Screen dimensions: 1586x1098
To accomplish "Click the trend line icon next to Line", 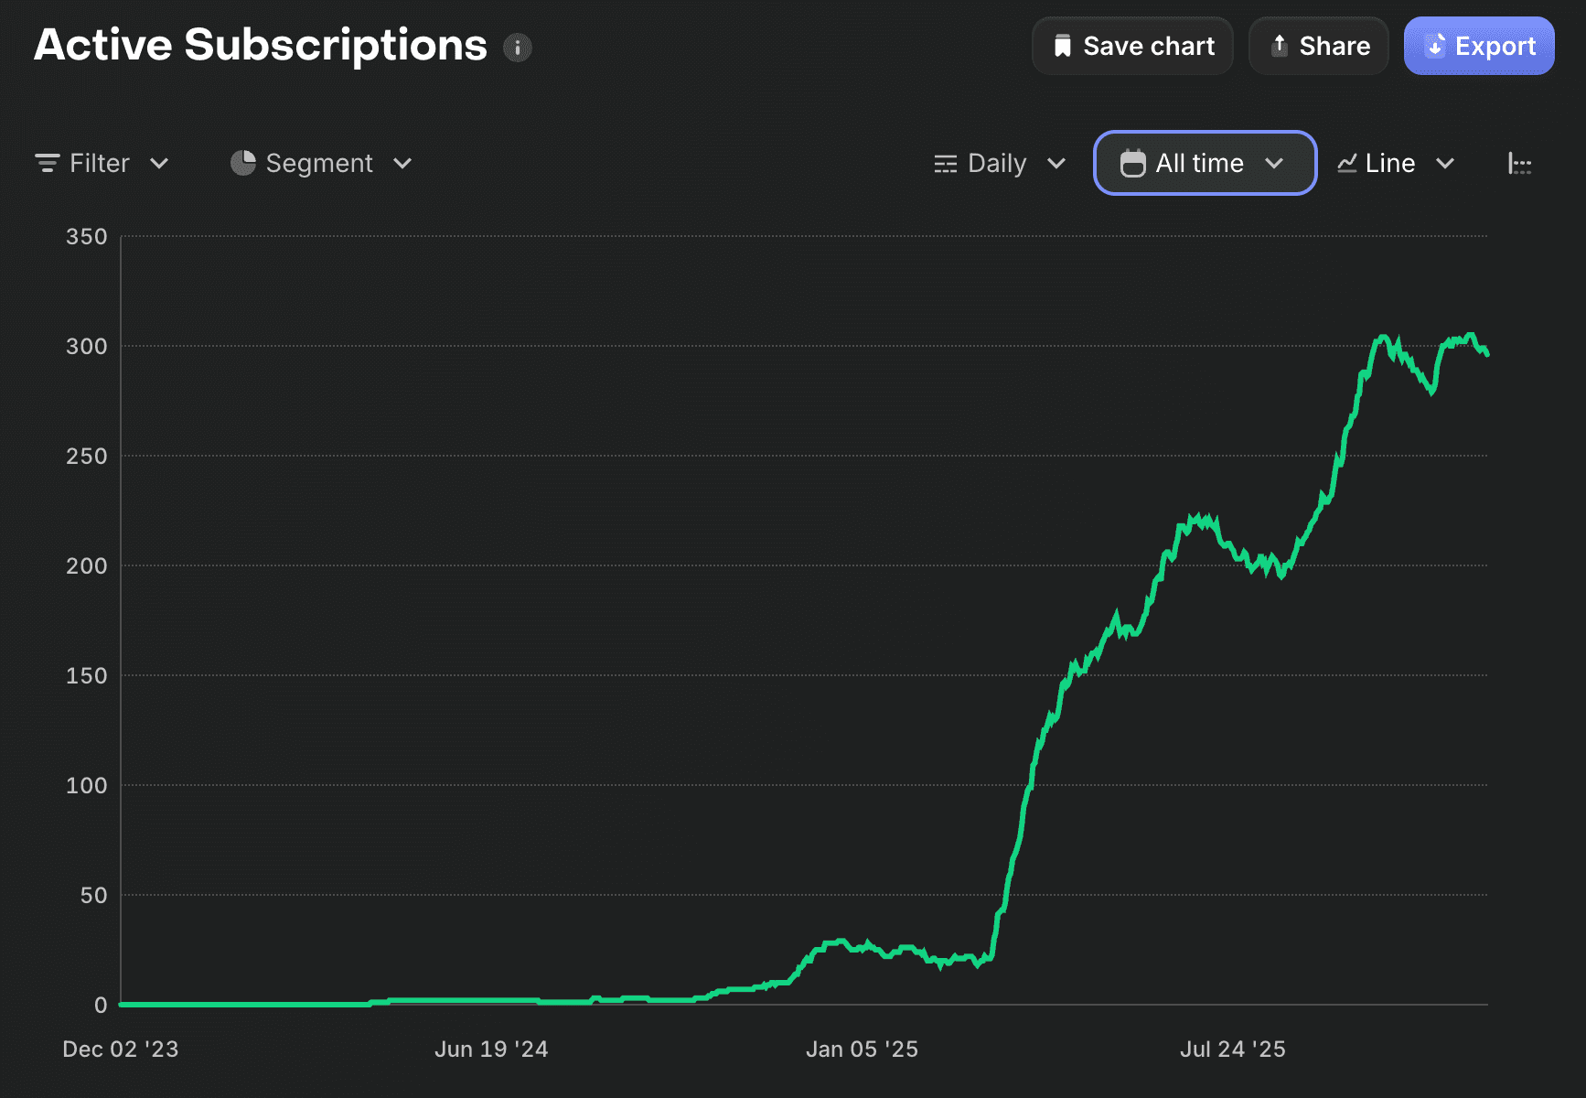I will [x=1346, y=163].
